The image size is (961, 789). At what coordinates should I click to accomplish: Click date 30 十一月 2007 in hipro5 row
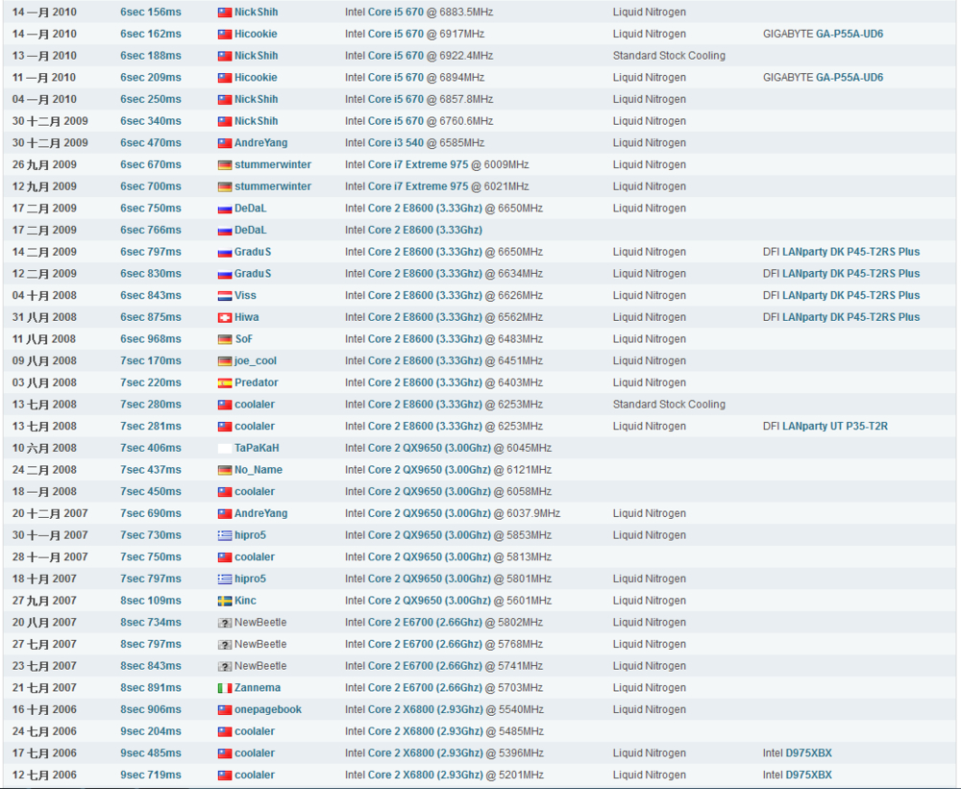(50, 535)
